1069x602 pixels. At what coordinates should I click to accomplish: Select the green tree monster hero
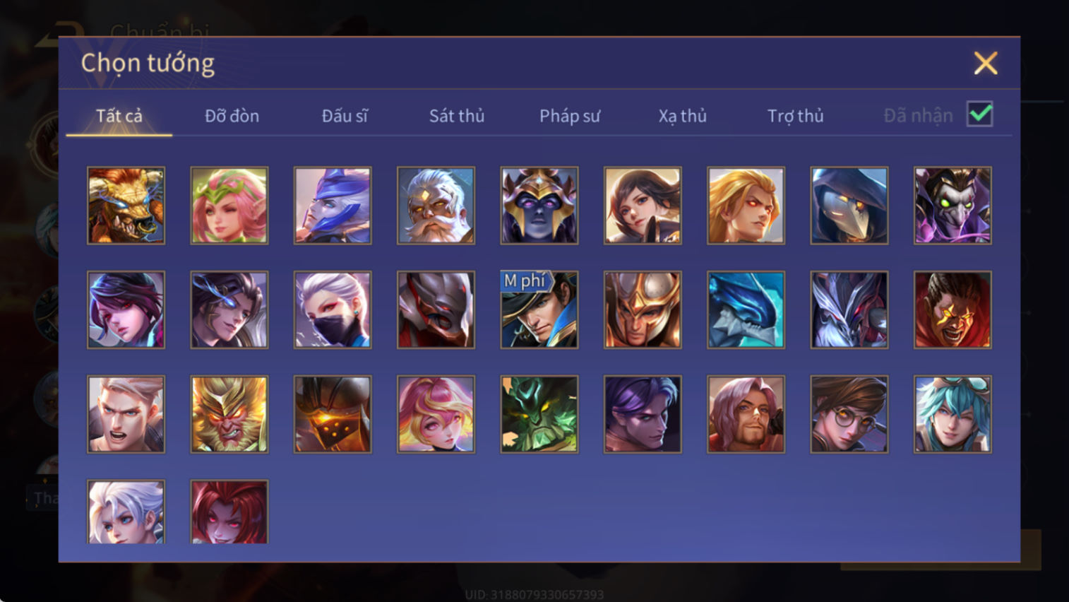(x=539, y=414)
